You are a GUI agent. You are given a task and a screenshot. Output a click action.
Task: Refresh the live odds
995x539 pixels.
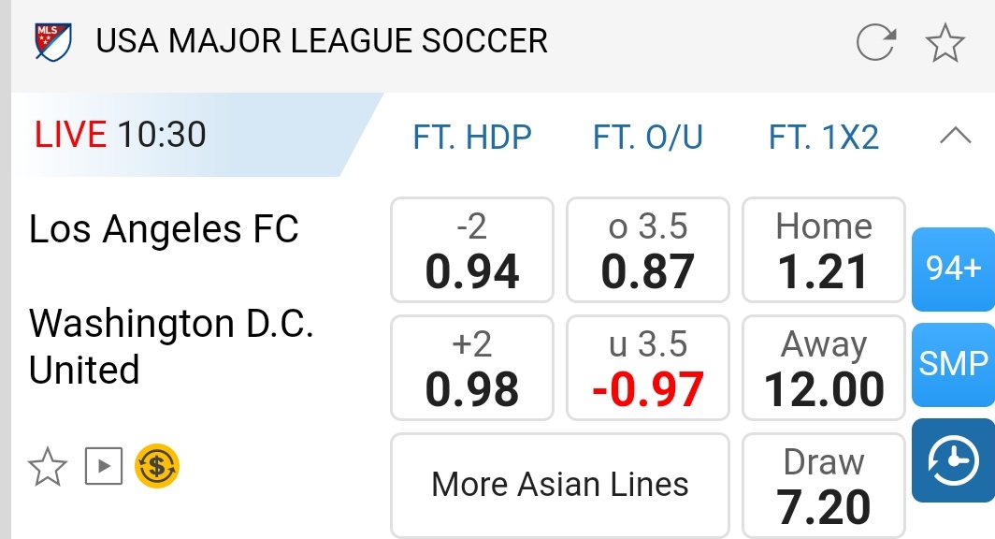click(x=875, y=42)
